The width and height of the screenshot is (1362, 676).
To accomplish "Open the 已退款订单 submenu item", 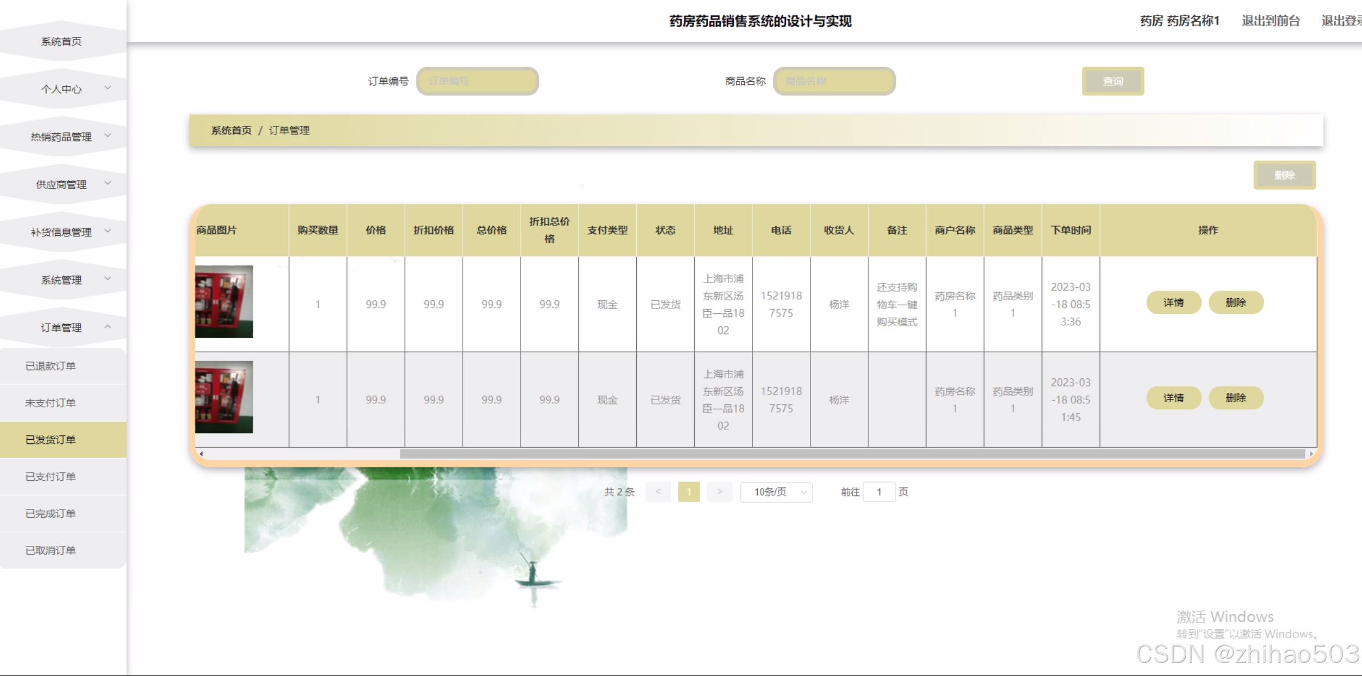I will pyautogui.click(x=50, y=366).
